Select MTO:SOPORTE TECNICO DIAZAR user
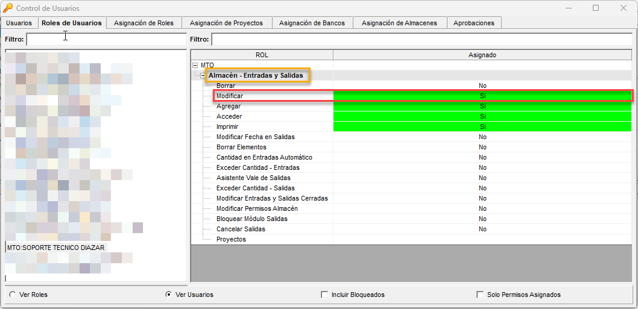This screenshot has height=309, width=638. click(55, 247)
